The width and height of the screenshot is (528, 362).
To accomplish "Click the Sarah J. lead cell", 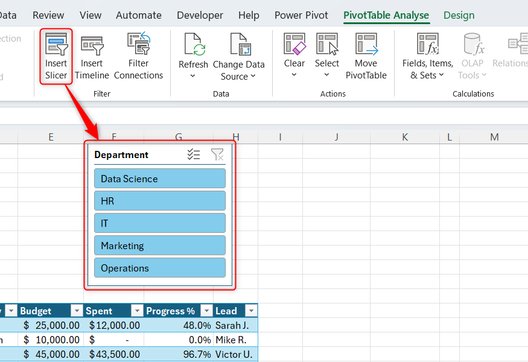I will (236, 325).
